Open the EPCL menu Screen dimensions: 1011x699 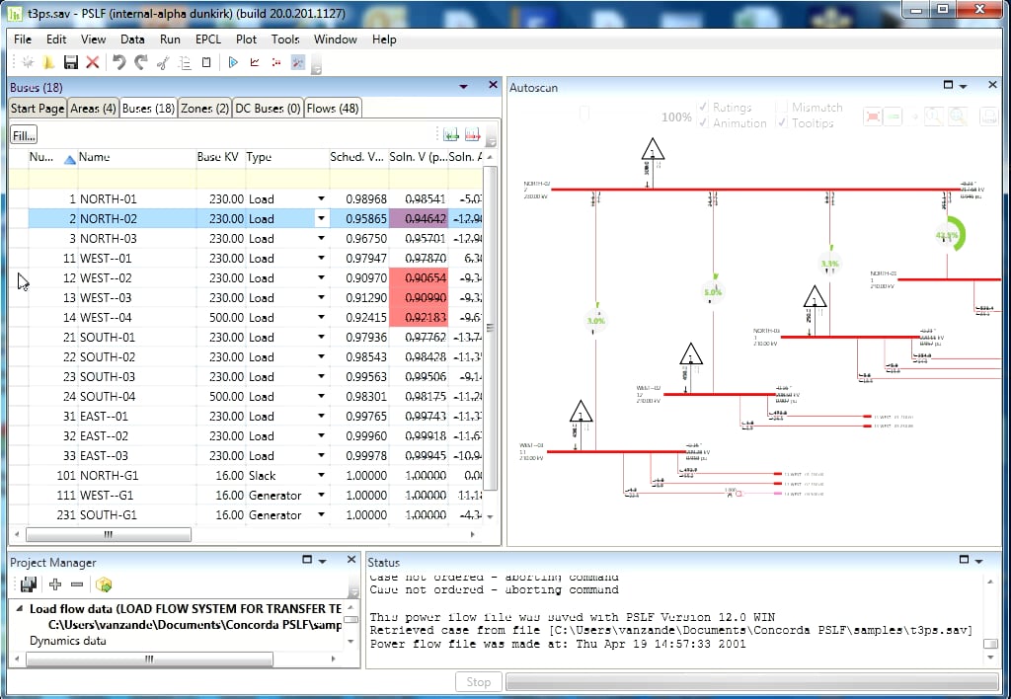pyautogui.click(x=207, y=39)
